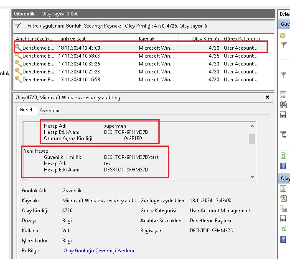Click the save filter to custom view icon

pyautogui.click(x=283, y=134)
